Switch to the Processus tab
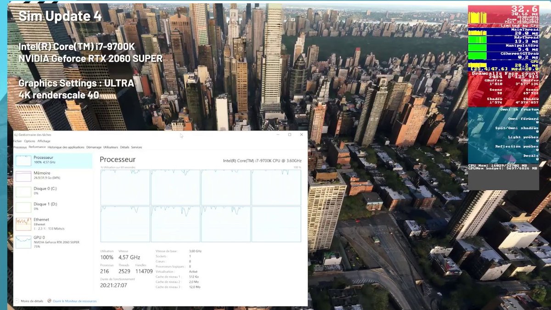Screen dimensions: 551x310 [20, 147]
